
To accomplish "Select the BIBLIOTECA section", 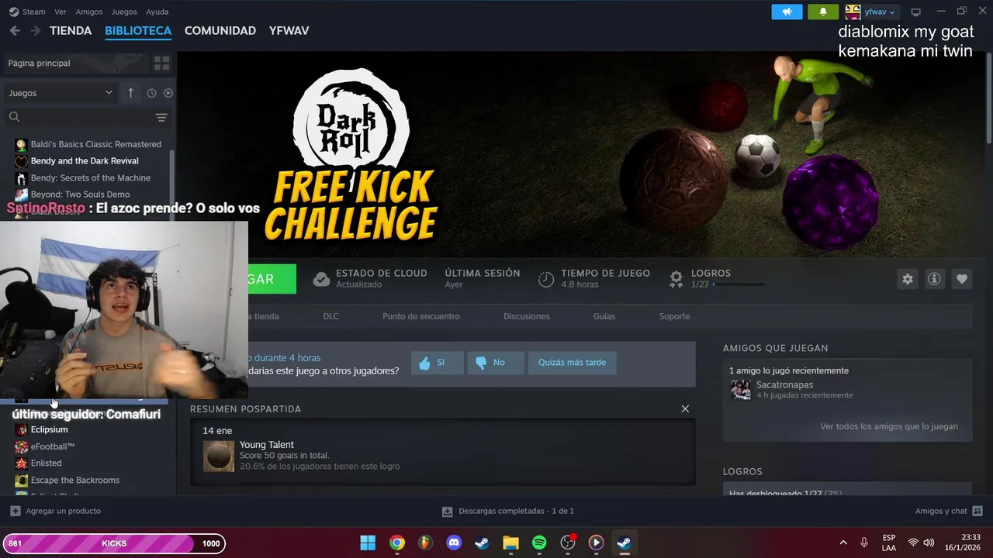I will pos(138,30).
